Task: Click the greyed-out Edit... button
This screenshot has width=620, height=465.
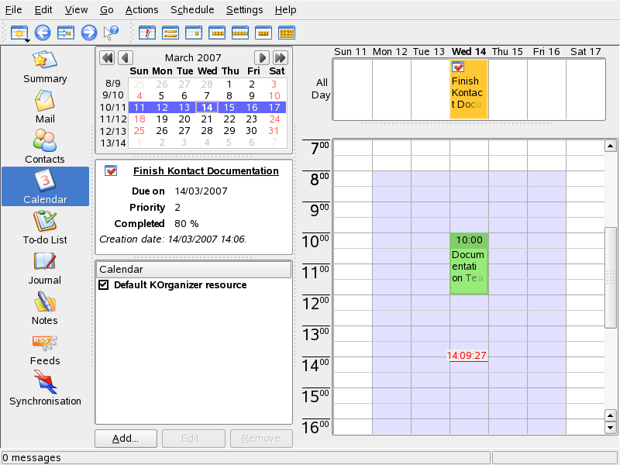Action: pos(193,439)
